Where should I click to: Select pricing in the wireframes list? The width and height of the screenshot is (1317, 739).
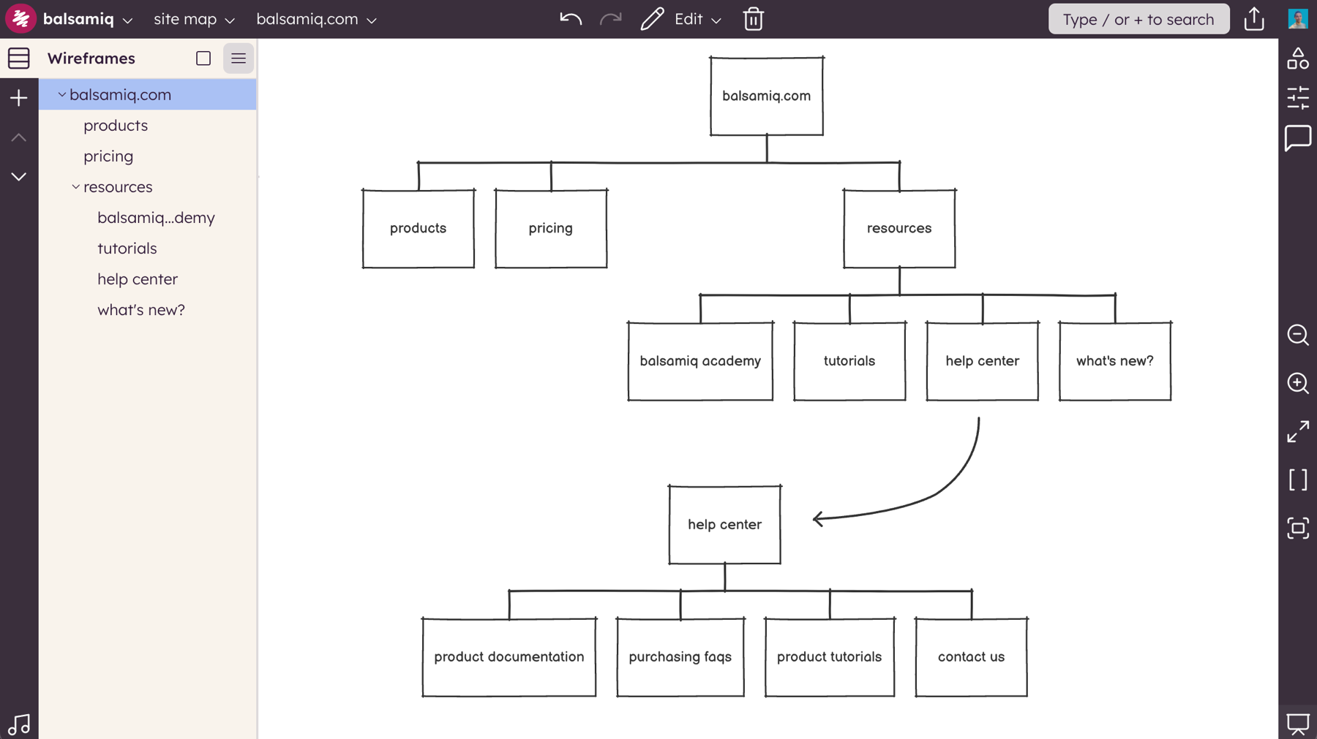[x=108, y=156]
